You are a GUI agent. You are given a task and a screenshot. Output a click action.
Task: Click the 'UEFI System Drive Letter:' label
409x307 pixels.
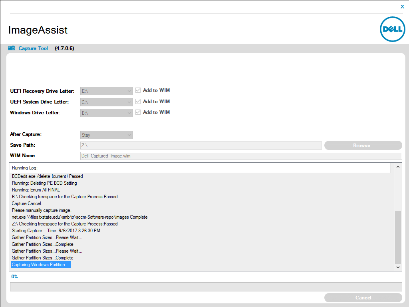coord(40,102)
